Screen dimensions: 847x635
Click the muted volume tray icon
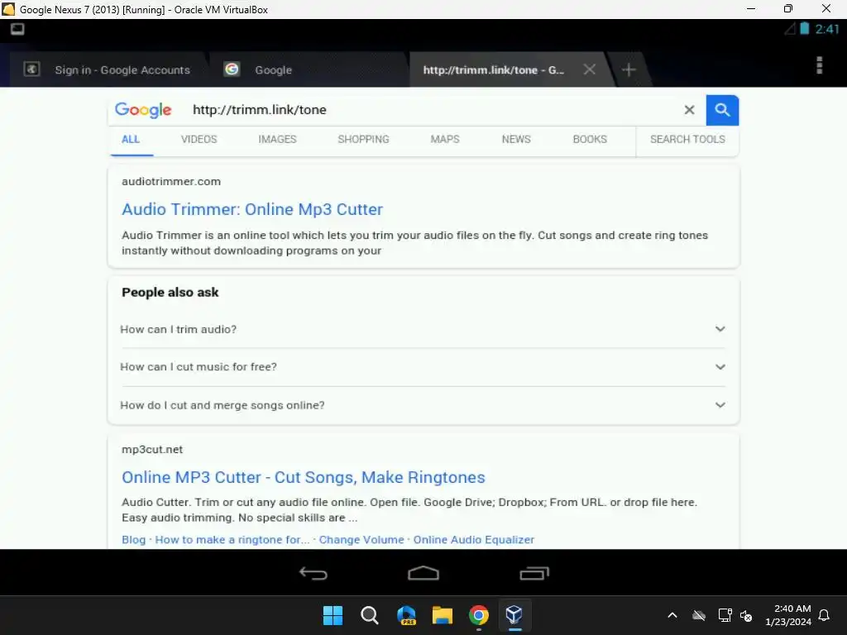pos(746,615)
